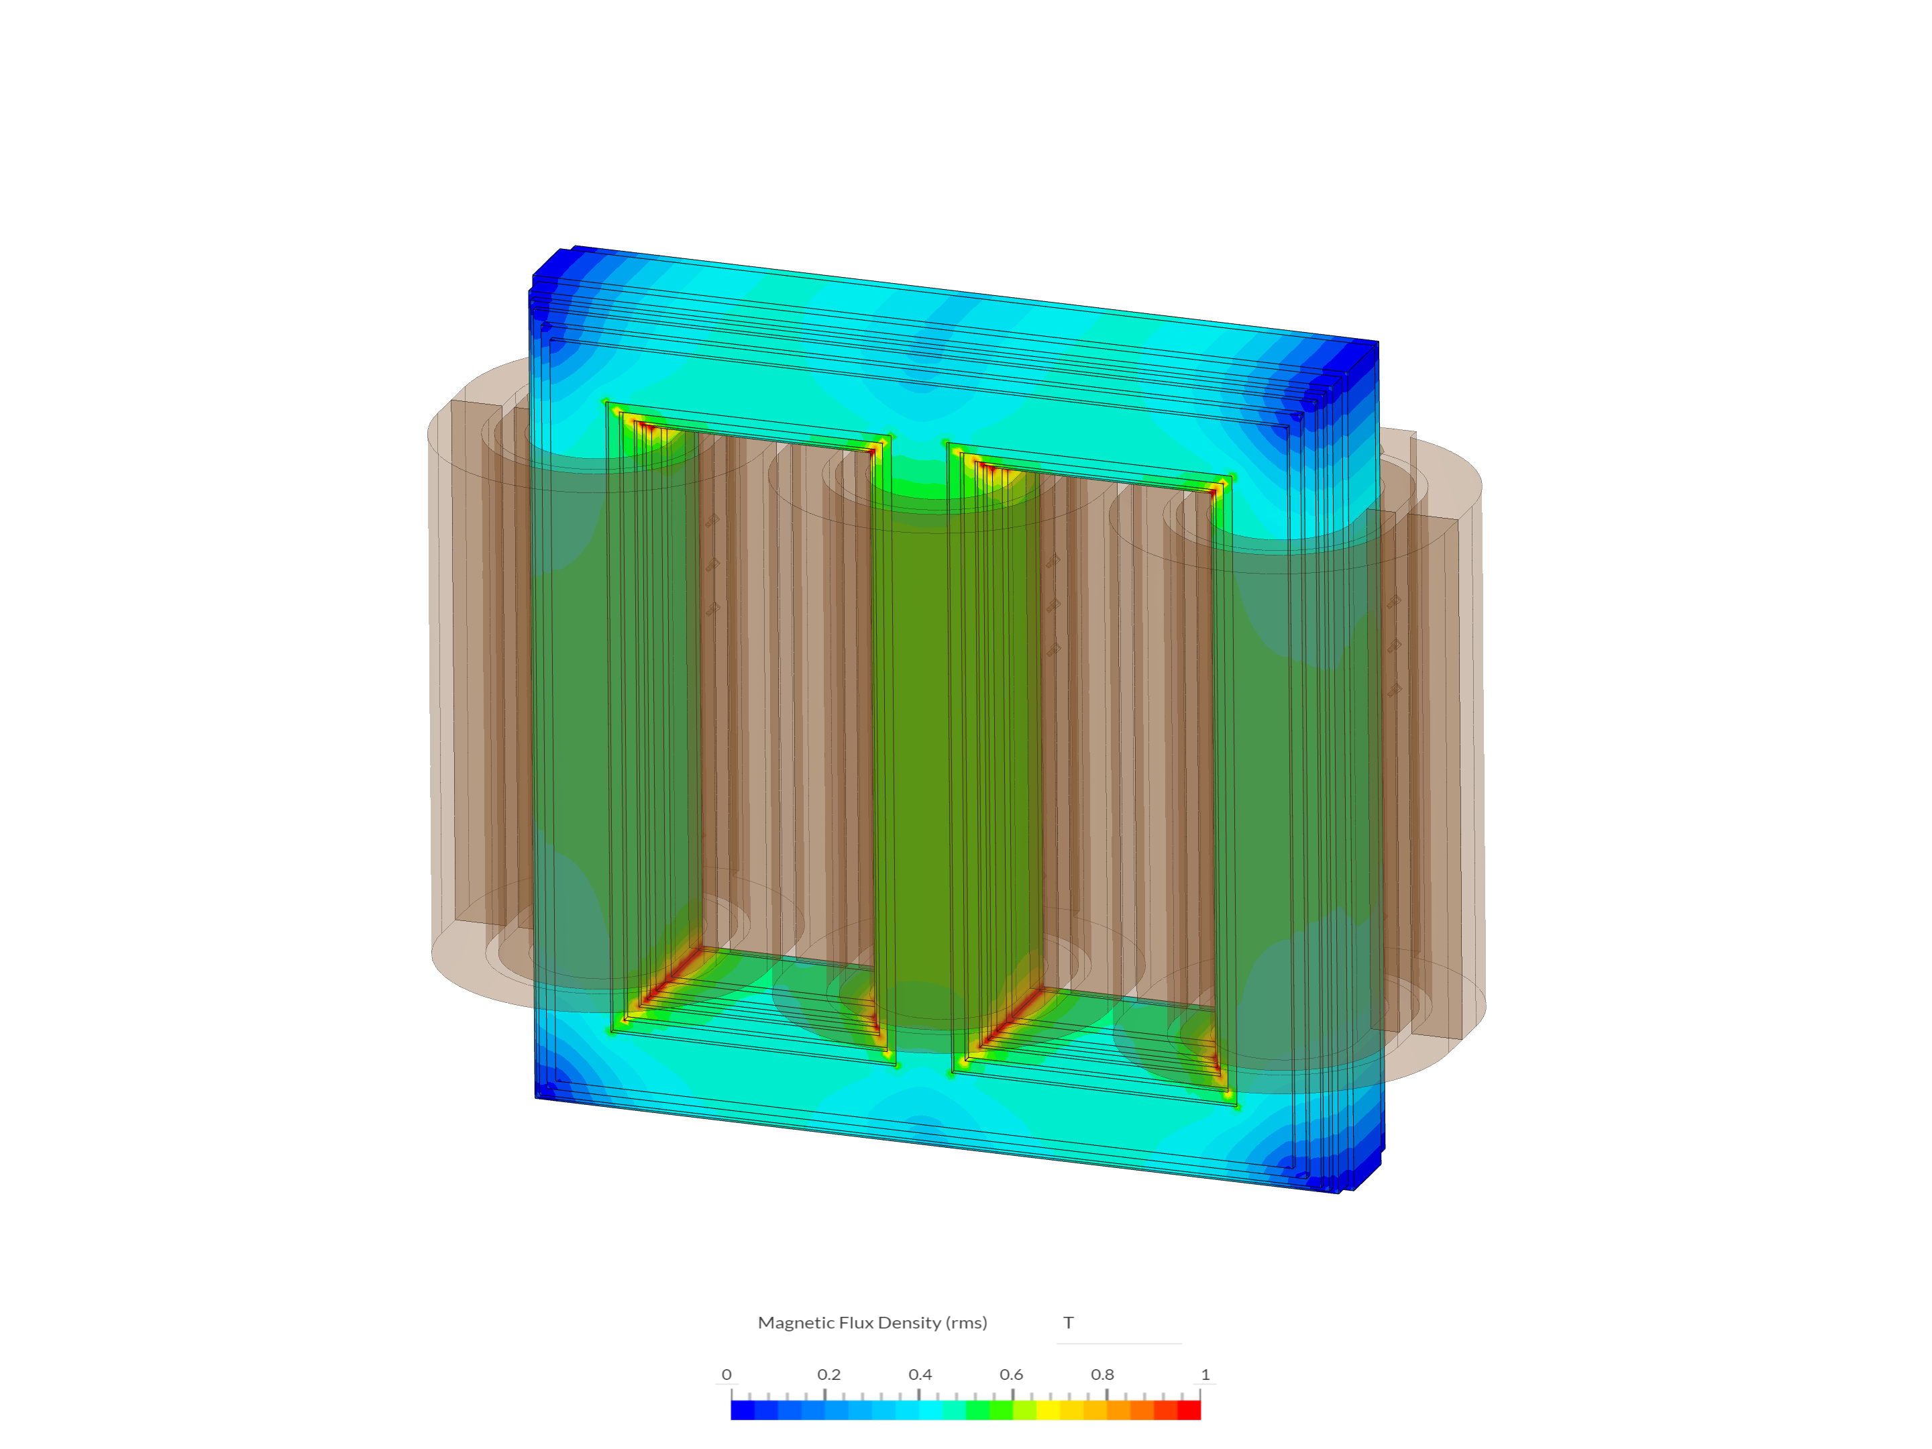Click the 0.8 tick label on scale
Viewport: 1932px width, 1449px height.
[x=1102, y=1375]
